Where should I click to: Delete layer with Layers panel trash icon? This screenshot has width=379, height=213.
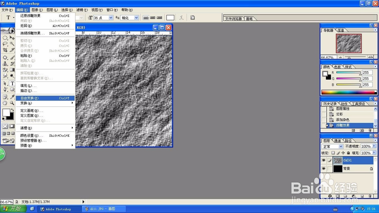(x=370, y=196)
